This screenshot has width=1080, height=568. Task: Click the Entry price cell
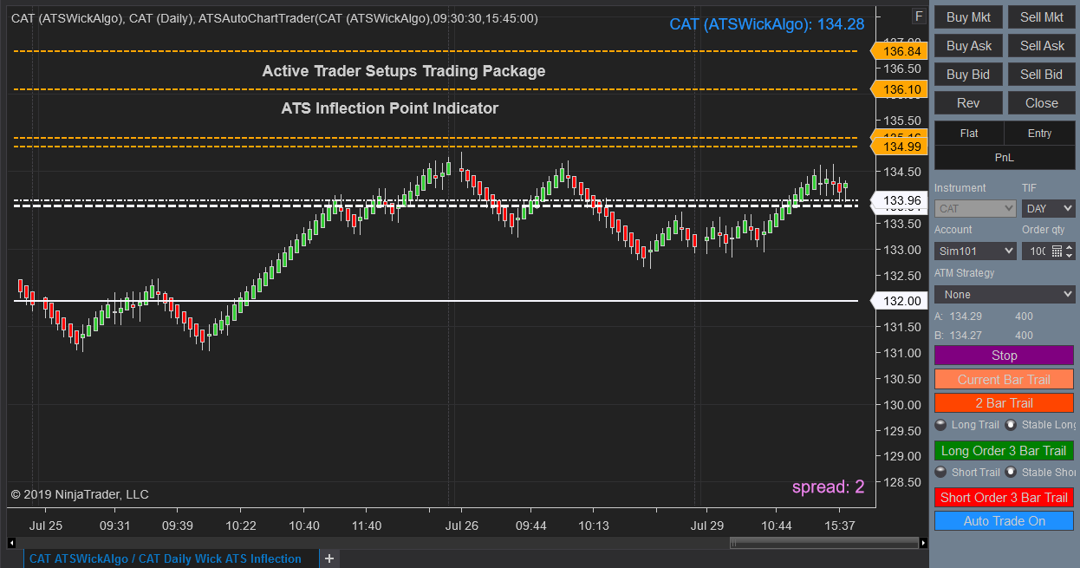(x=1040, y=134)
